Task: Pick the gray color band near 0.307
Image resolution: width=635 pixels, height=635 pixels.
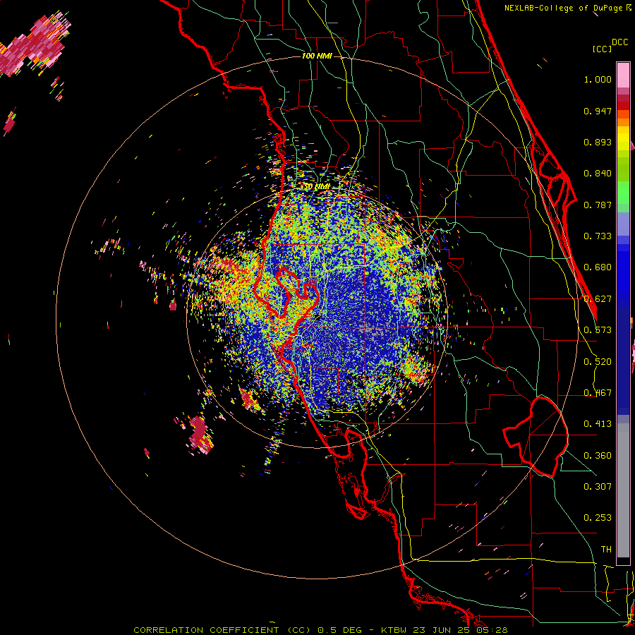Action: point(623,490)
